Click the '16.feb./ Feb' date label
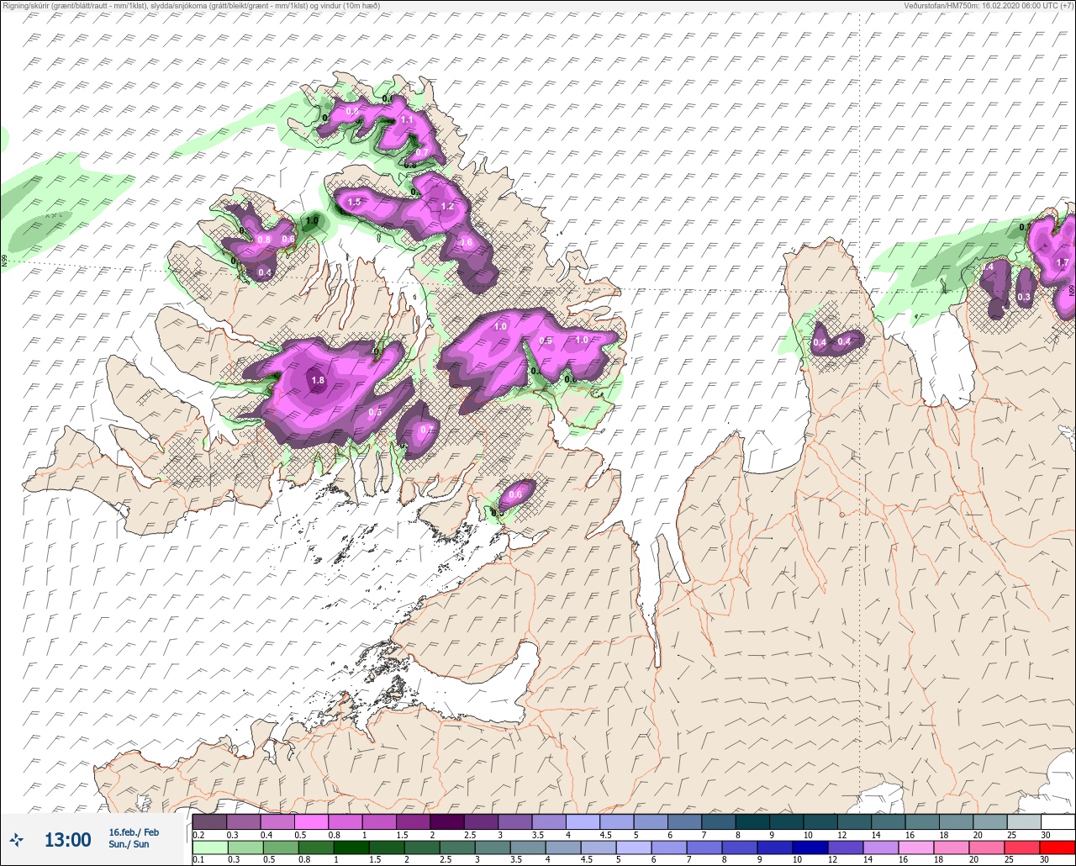 click(134, 832)
